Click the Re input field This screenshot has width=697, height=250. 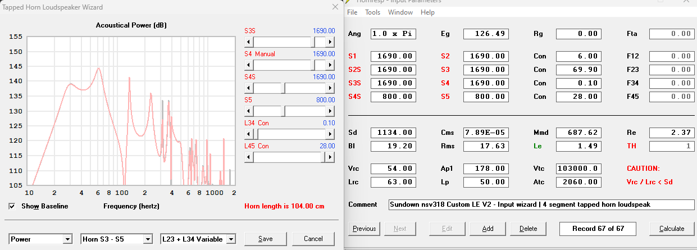click(672, 133)
